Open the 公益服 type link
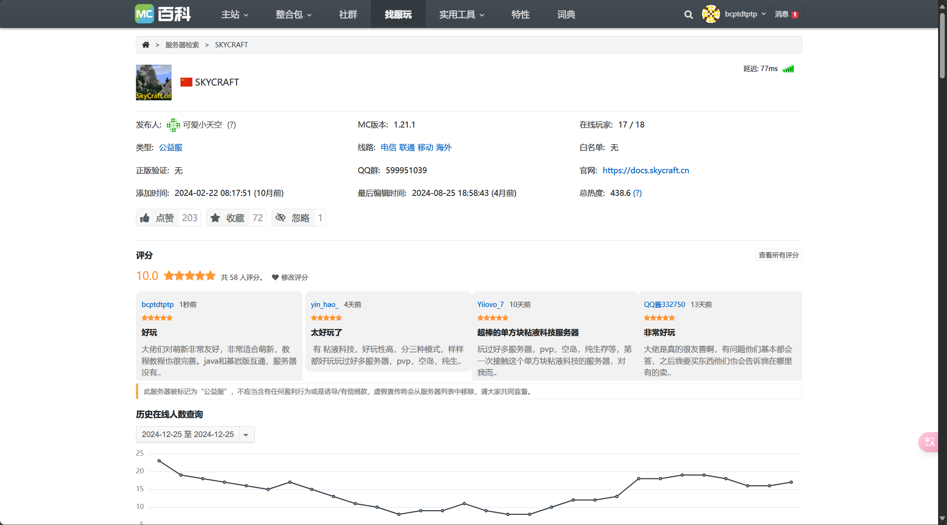947x525 pixels. (171, 148)
